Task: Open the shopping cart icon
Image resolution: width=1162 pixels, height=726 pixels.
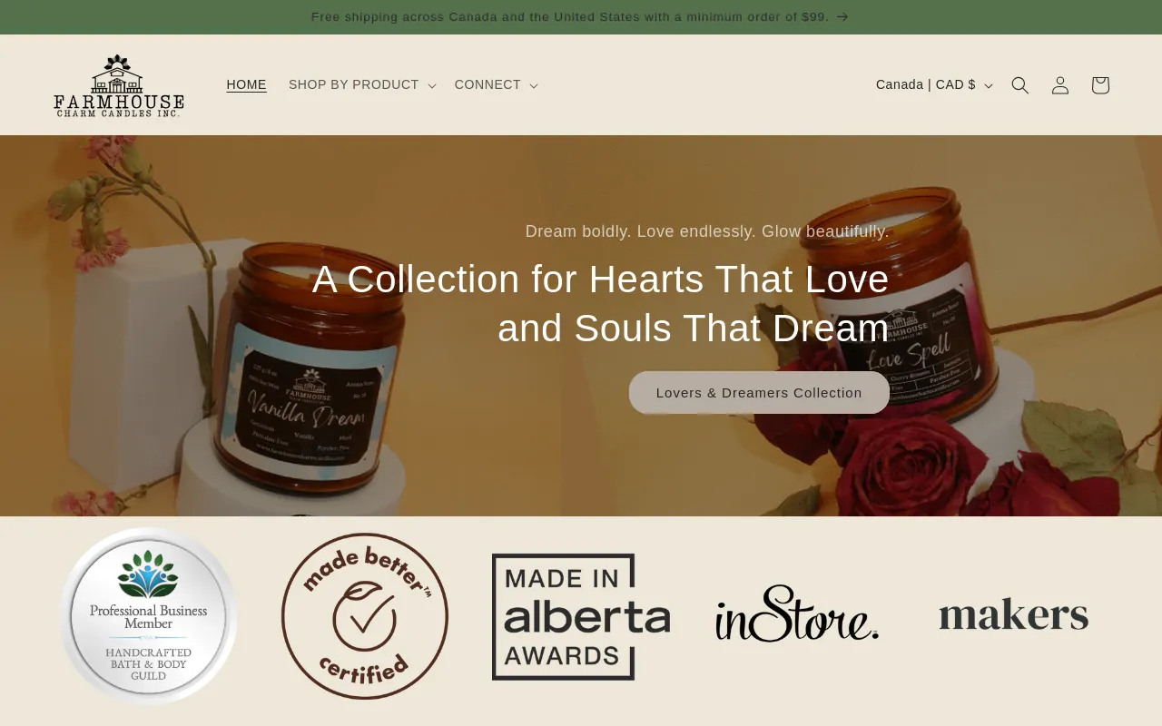Action: [1100, 85]
